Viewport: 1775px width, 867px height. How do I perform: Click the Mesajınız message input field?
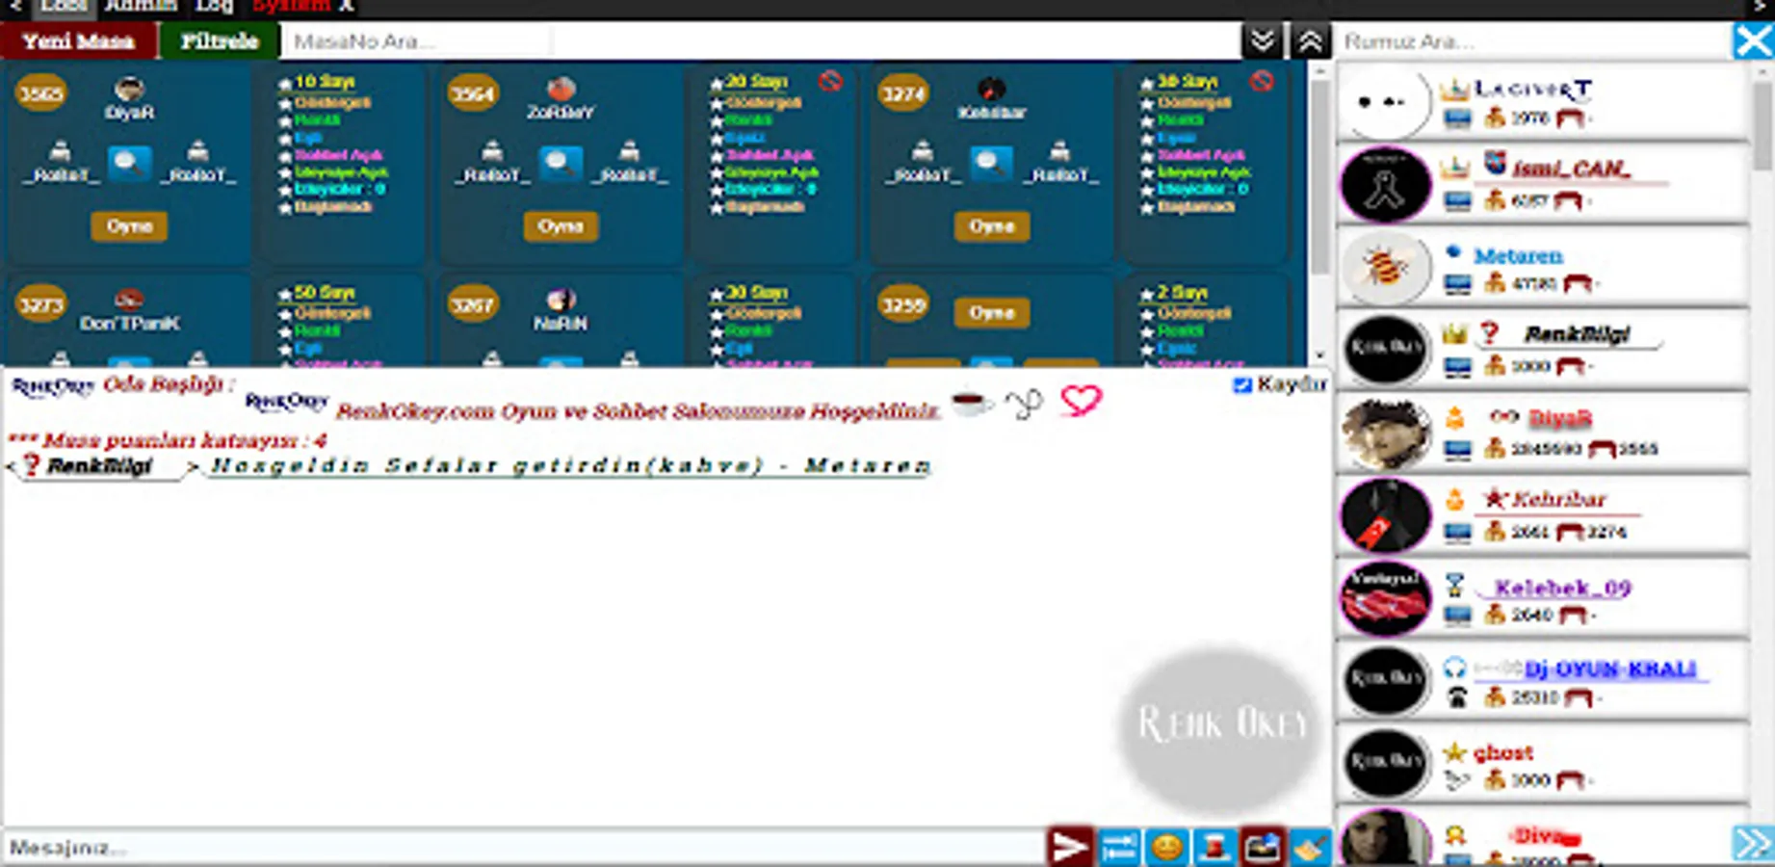coord(523,848)
